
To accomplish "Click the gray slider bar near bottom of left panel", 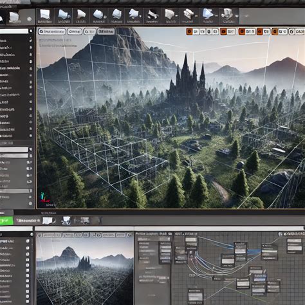I will (15, 190).
